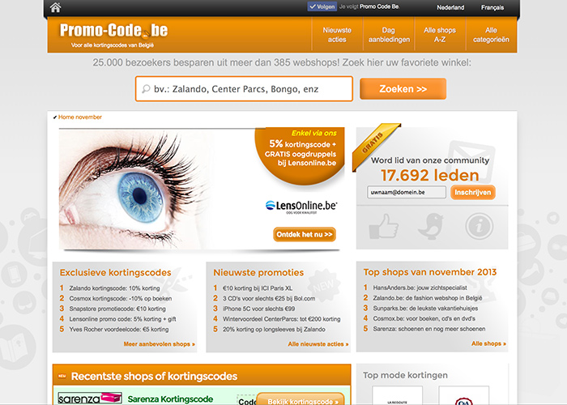Image resolution: width=567 pixels, height=405 pixels.
Task: Click the Home november breadcrumb
Action: (80, 117)
